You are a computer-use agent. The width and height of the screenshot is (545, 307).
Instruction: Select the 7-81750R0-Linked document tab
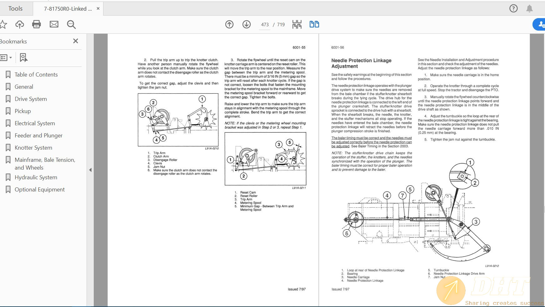(68, 9)
